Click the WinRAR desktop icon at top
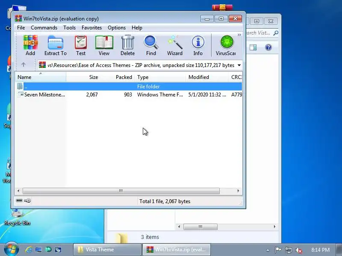Screen dimensions: 342x256 pos(222,8)
